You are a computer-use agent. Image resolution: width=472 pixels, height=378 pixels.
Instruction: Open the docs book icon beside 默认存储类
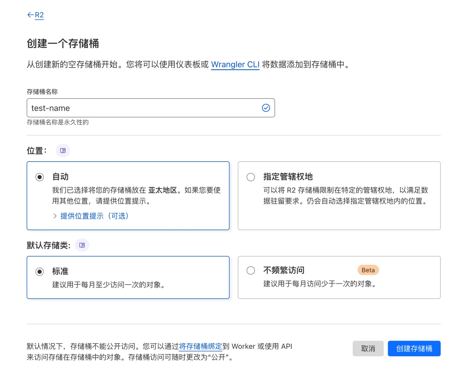[82, 245]
